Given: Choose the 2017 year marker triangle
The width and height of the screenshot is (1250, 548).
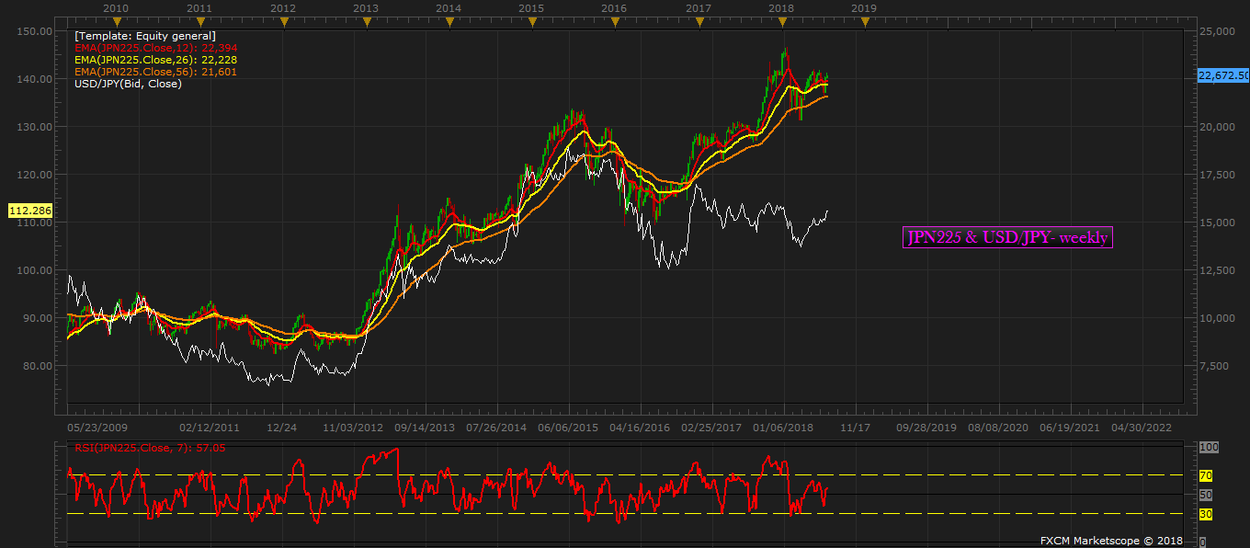Looking at the screenshot, I should click(x=699, y=20).
